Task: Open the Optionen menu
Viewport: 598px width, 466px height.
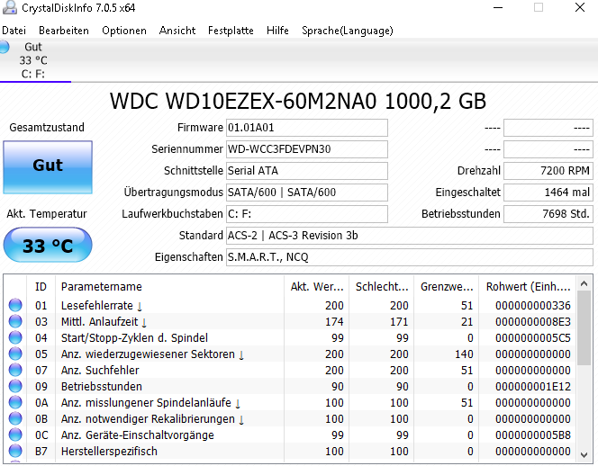Action: point(124,31)
